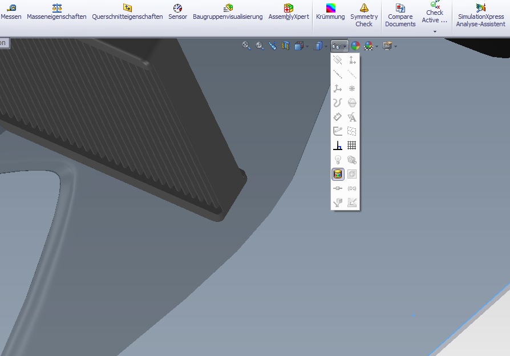Expand Check Active dropdown arrow
510x356 pixels.
[x=435, y=31]
